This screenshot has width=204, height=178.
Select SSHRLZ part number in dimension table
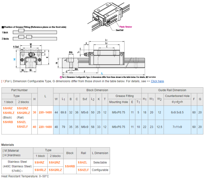pyautogui.click(x=9, y=113)
